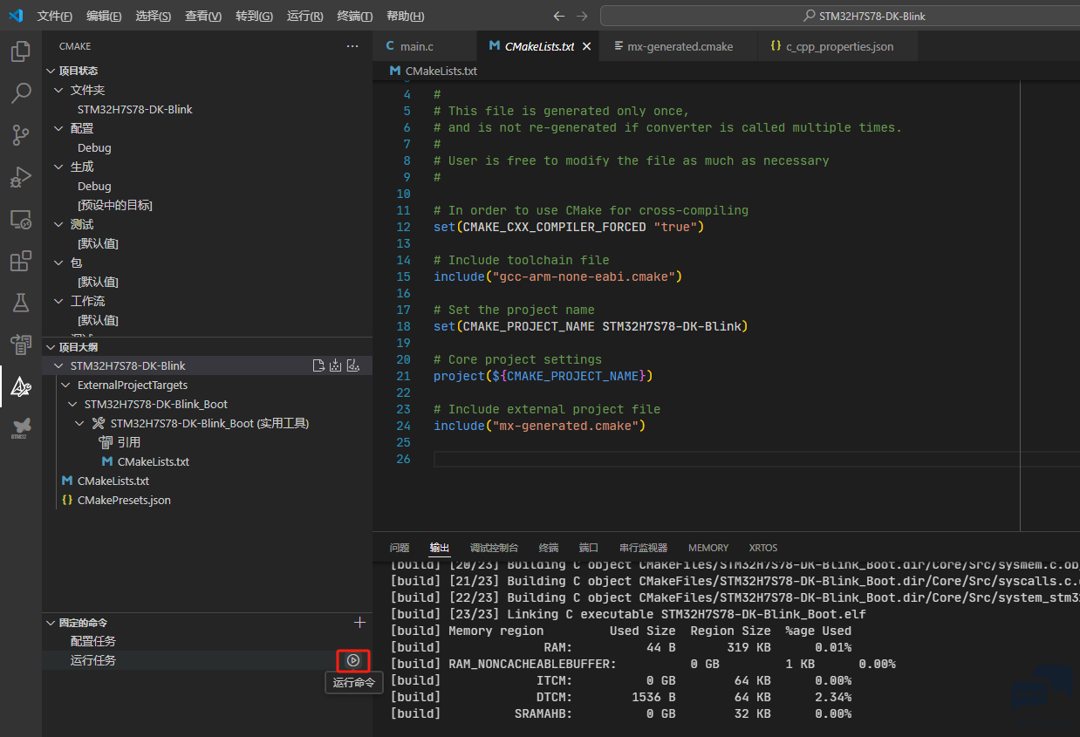Select the 引用 outline item

(129, 442)
